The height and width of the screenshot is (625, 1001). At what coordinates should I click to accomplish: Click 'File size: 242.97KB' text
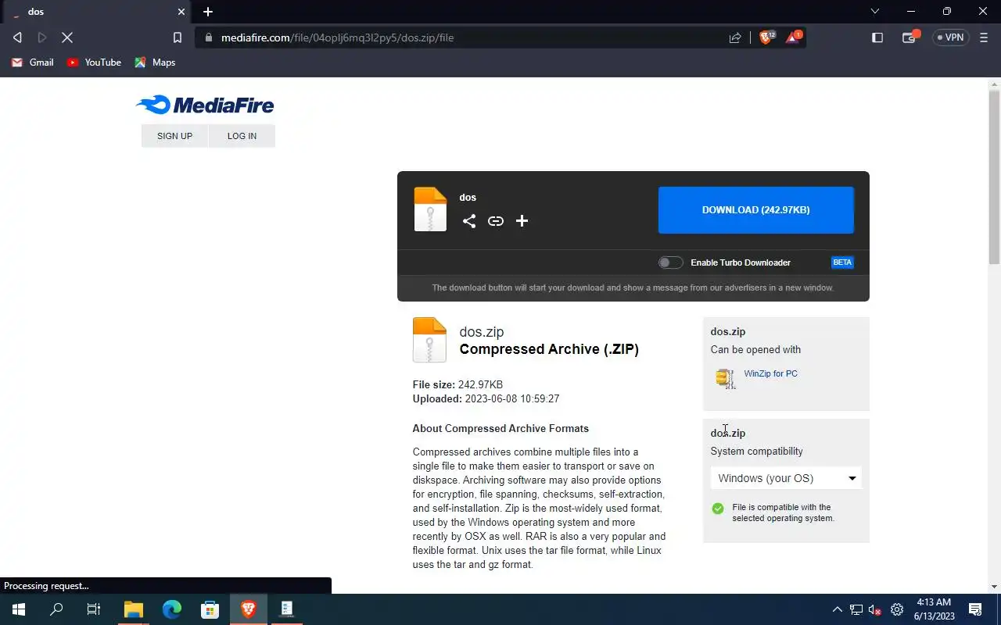(457, 384)
